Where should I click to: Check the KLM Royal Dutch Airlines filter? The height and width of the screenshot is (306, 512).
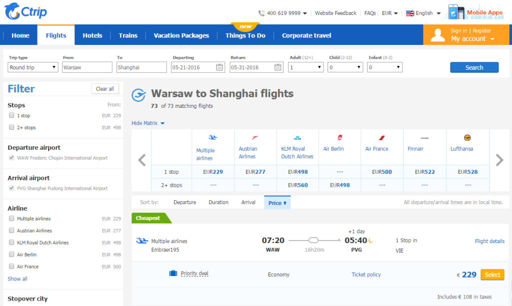[11, 242]
